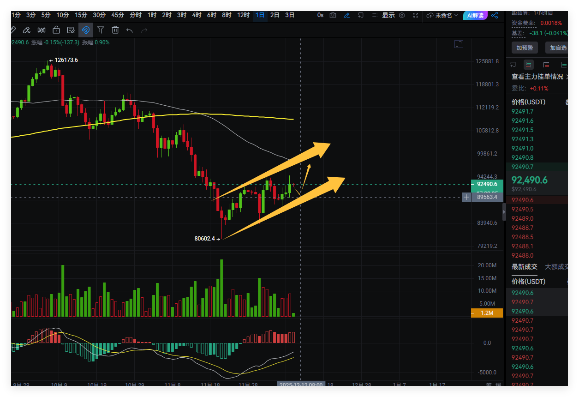Image resolution: width=579 pixels, height=397 pixels.
Task: Click the 加预警 button
Action: (x=525, y=48)
